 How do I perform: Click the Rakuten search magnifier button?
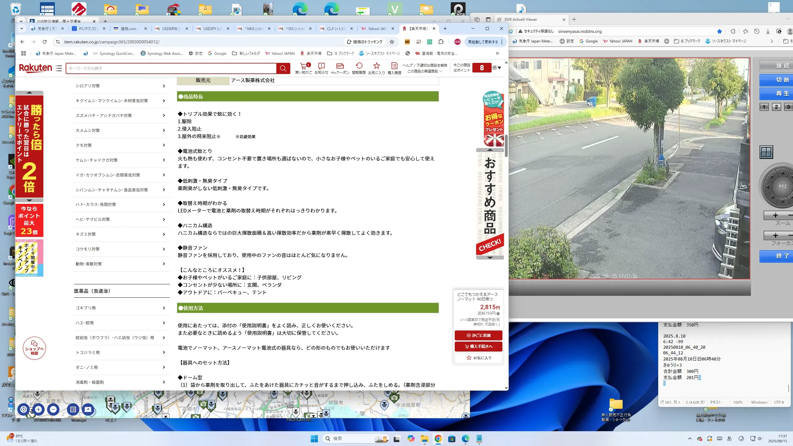coord(283,68)
